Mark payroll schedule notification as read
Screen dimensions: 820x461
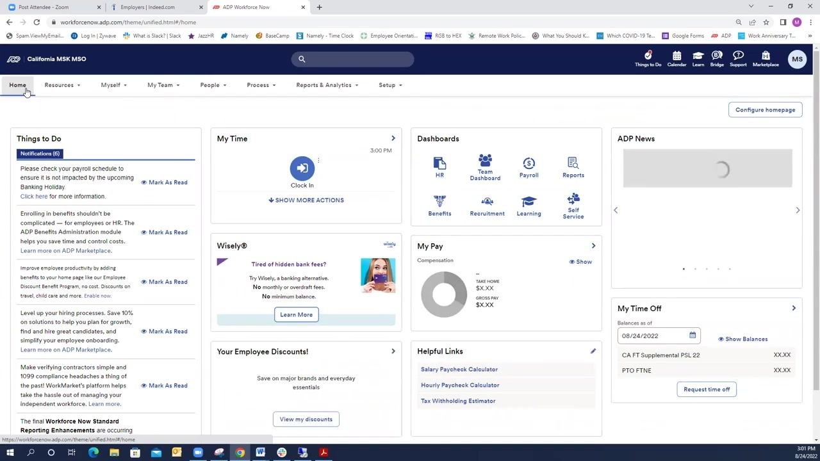pyautogui.click(x=165, y=182)
